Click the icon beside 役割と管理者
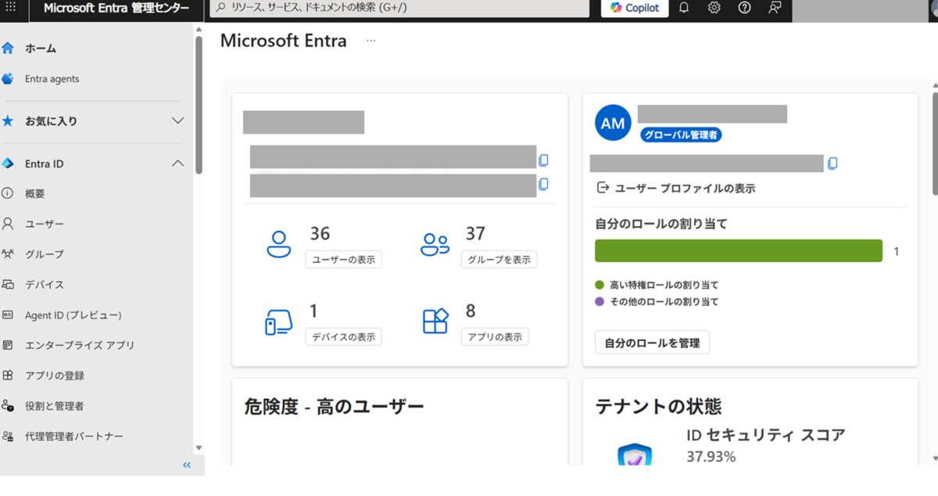This screenshot has width=938, height=496. pos(8,406)
